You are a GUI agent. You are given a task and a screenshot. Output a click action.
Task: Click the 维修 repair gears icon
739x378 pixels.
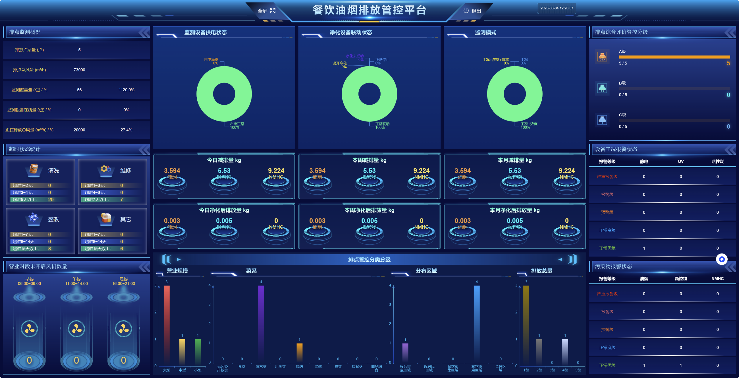[x=106, y=169]
